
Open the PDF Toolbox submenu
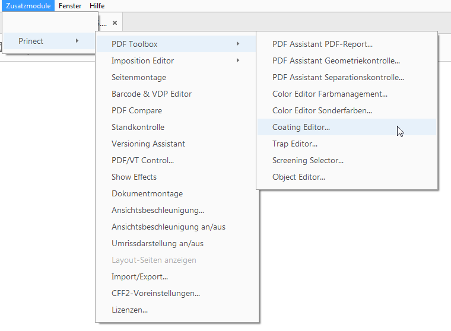[176, 44]
